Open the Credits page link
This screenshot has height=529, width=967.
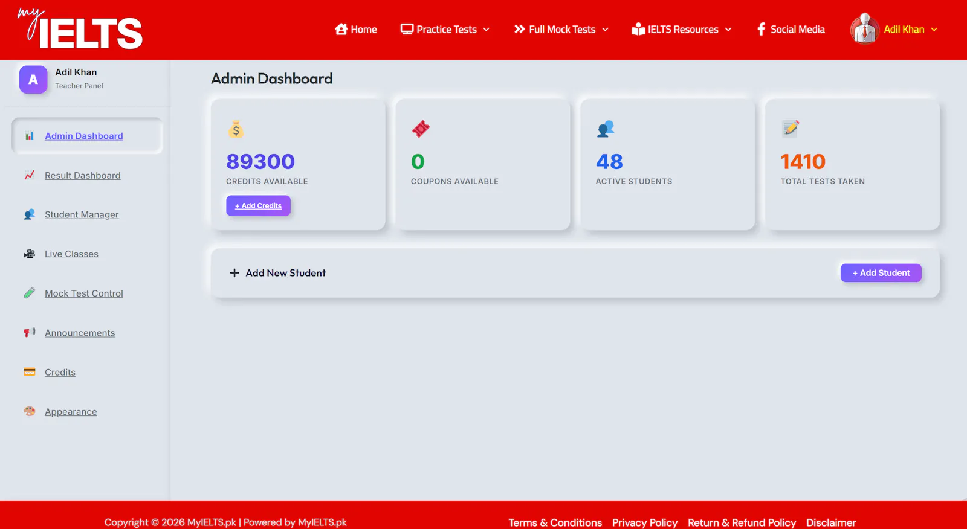[x=60, y=372]
